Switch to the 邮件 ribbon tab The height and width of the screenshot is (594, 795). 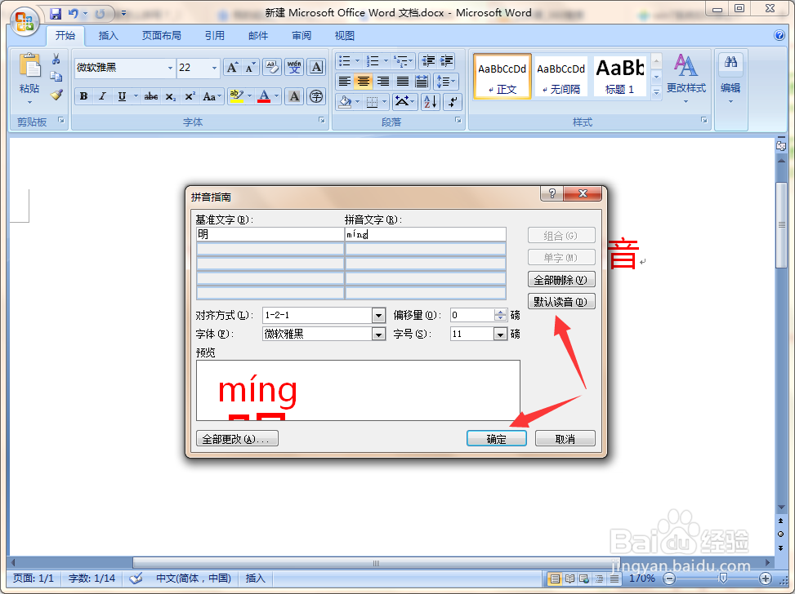(x=258, y=35)
